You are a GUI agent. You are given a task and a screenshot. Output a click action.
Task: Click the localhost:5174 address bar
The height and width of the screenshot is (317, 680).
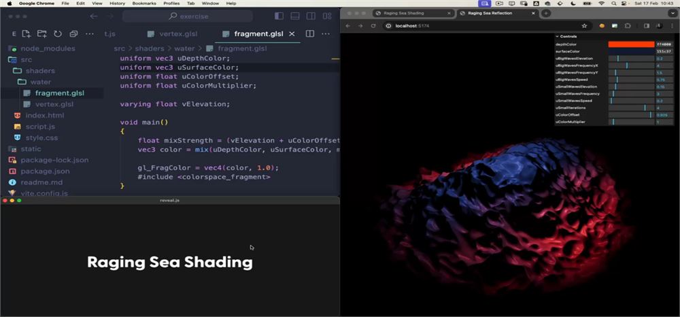[486, 26]
